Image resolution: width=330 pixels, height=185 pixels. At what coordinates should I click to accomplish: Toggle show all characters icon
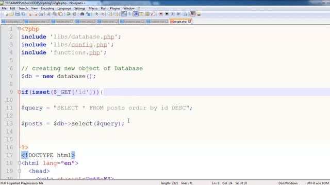pyautogui.click(x=129, y=14)
